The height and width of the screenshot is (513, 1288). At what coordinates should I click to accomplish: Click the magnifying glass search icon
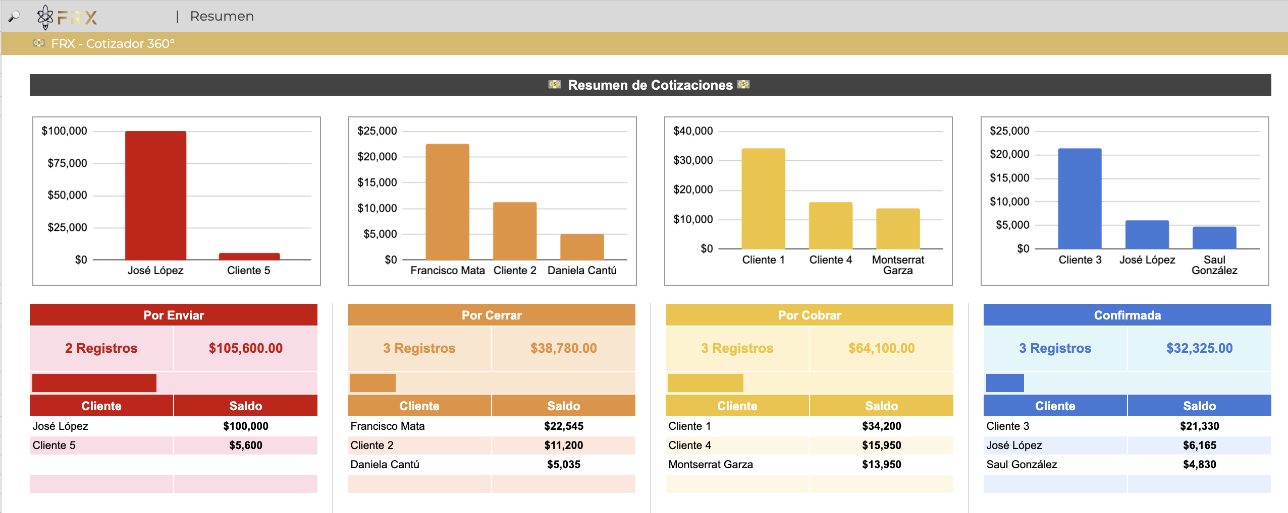pos(14,16)
